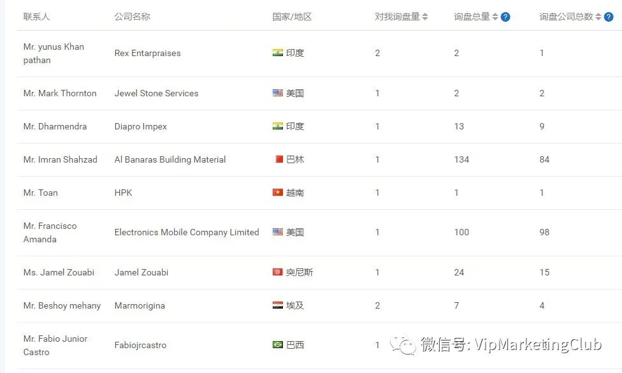Select contact Mr. Francisco Amanda
Image resolution: width=622 pixels, height=373 pixels.
coord(50,233)
